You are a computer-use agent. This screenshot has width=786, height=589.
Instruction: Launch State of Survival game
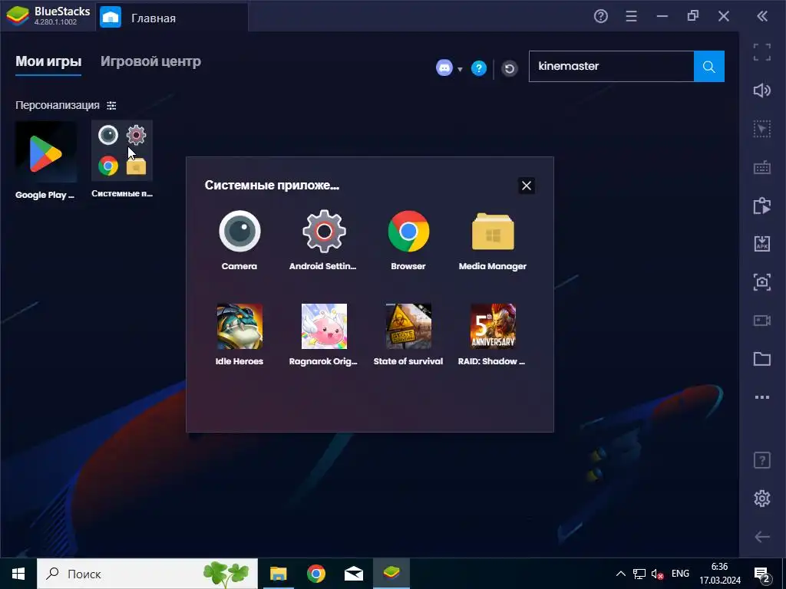pyautogui.click(x=408, y=326)
